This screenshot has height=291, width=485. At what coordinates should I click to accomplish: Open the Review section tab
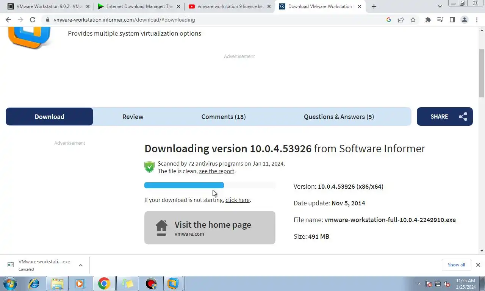tap(133, 117)
